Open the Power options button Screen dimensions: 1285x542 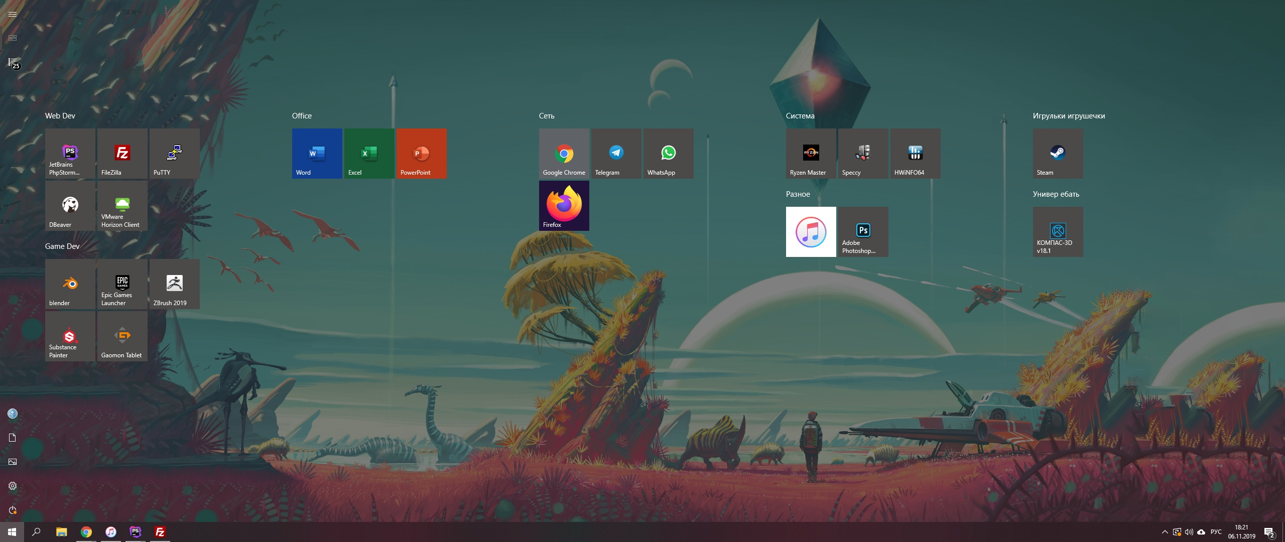(13, 510)
